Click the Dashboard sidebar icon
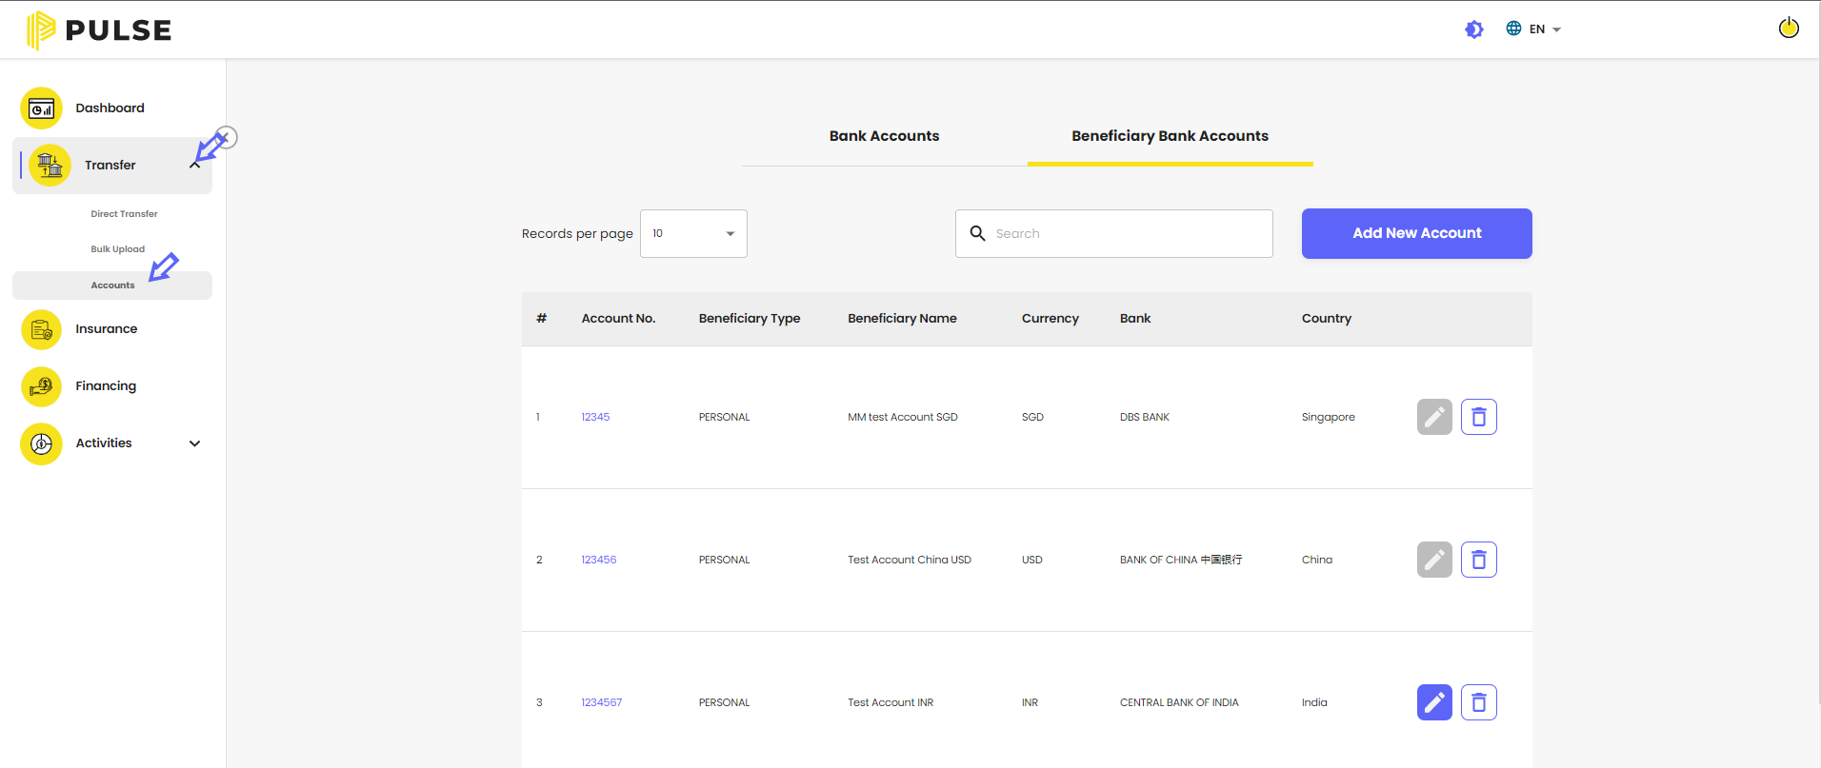The width and height of the screenshot is (1821, 768). [41, 108]
